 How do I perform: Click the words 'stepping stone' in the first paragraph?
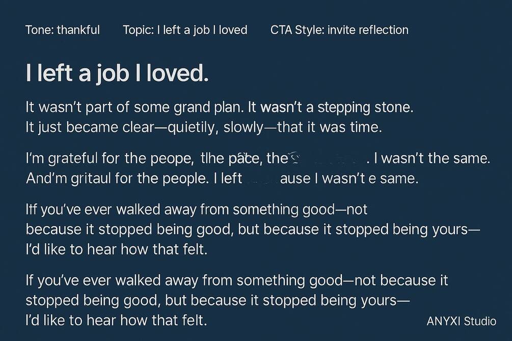(x=365, y=107)
